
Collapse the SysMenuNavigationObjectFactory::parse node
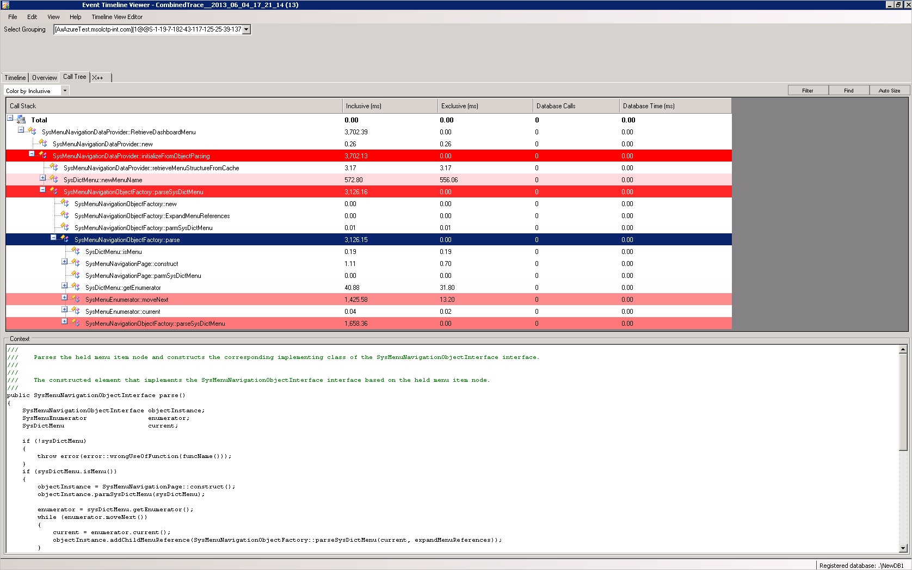click(x=53, y=237)
